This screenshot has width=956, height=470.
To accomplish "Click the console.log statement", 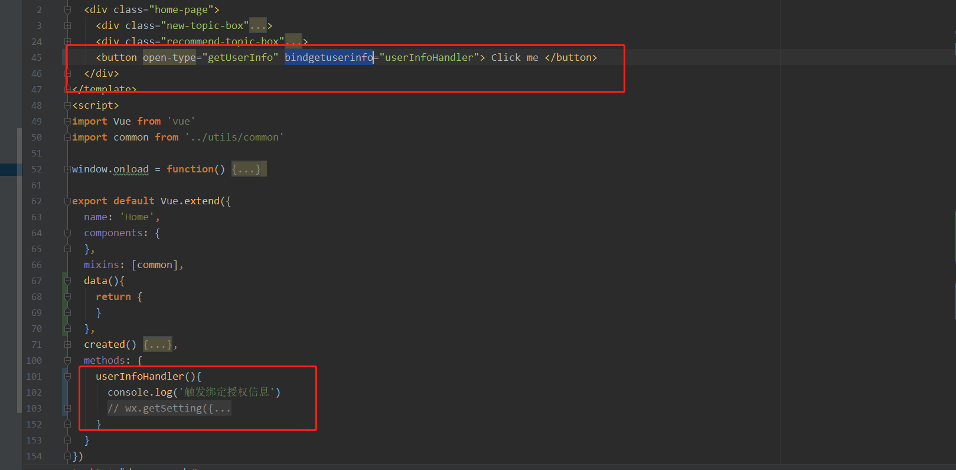I will tap(194, 392).
